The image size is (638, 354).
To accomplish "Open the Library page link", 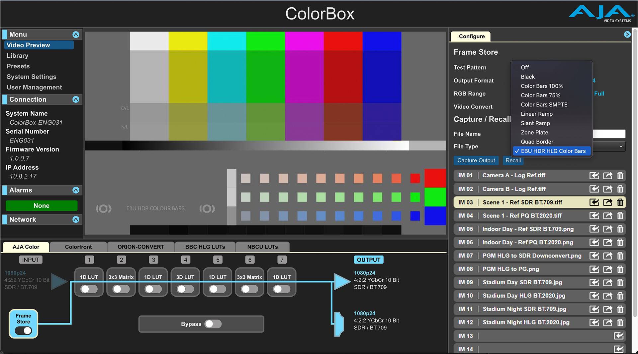I will (x=17, y=56).
